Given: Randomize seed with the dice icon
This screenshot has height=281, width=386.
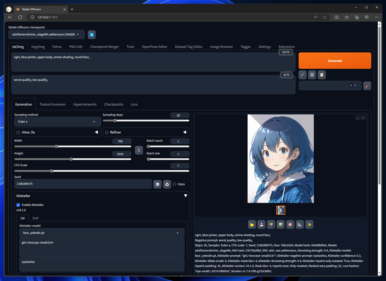Looking at the screenshot, I should coord(157,184).
